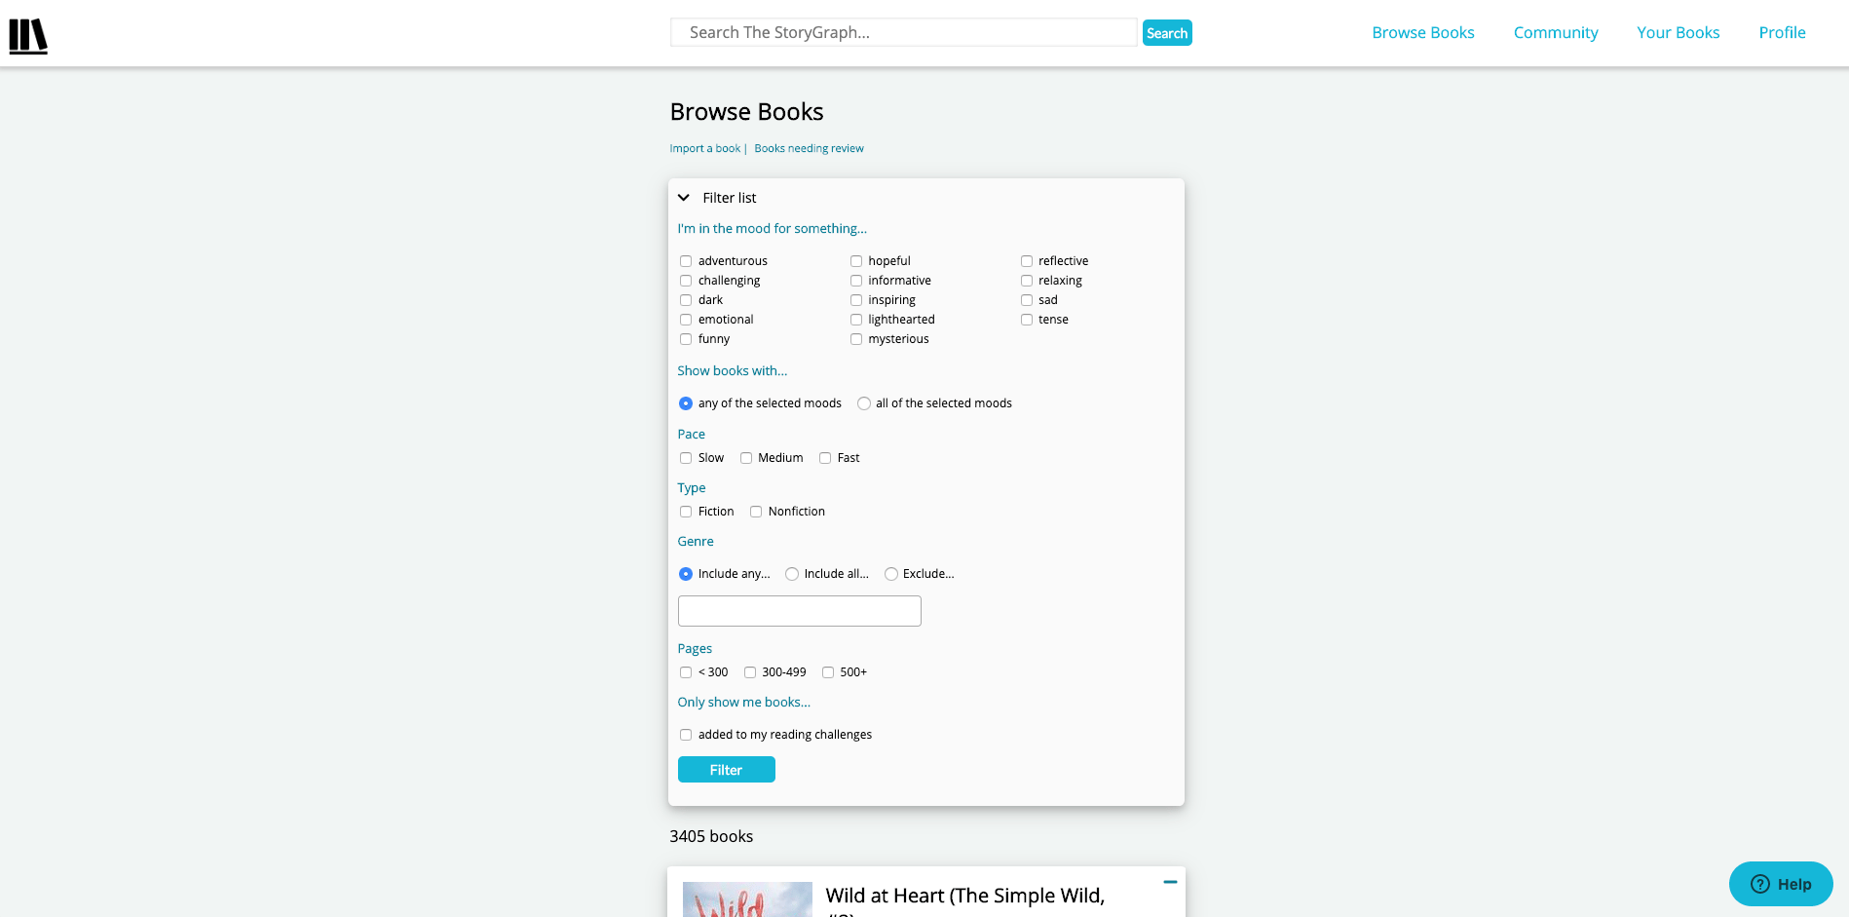Check the tense mood checkbox
The height and width of the screenshot is (917, 1849).
[x=1027, y=320]
